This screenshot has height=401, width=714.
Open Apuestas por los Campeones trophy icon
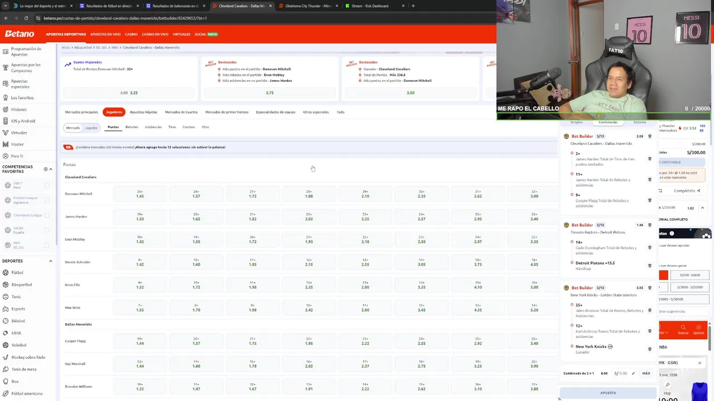click(6, 67)
